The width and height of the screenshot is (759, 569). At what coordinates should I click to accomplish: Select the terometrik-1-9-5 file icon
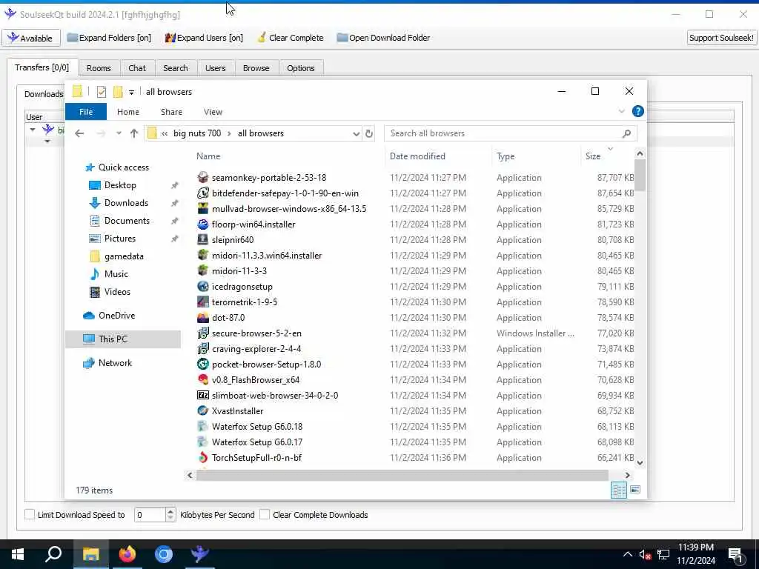(x=203, y=302)
